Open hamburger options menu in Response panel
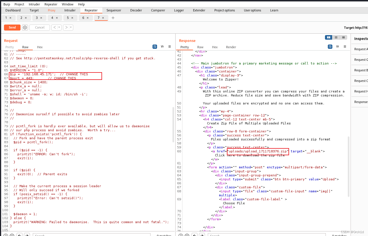368x236 pixels. coord(345,47)
